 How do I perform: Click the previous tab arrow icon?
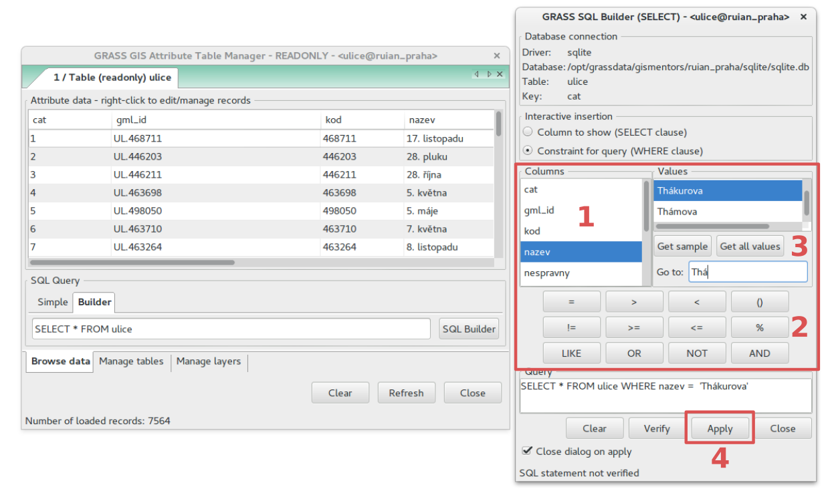(x=477, y=74)
